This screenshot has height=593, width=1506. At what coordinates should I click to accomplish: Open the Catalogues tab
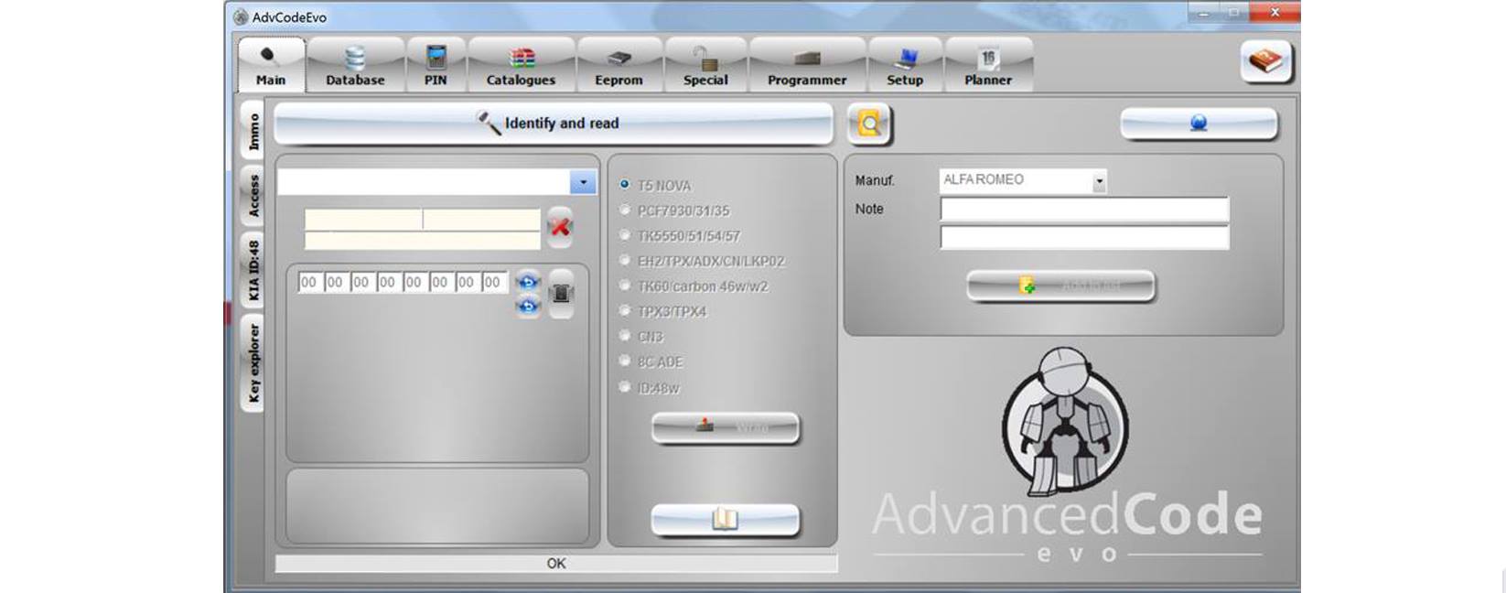tap(521, 64)
